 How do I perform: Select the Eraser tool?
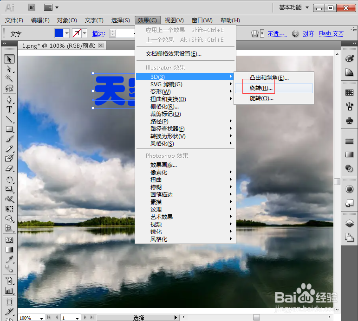pos(9,168)
